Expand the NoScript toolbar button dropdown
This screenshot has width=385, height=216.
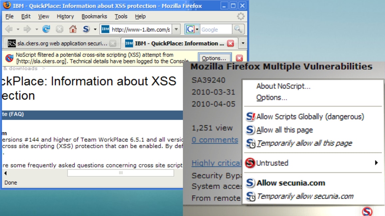(95, 29)
